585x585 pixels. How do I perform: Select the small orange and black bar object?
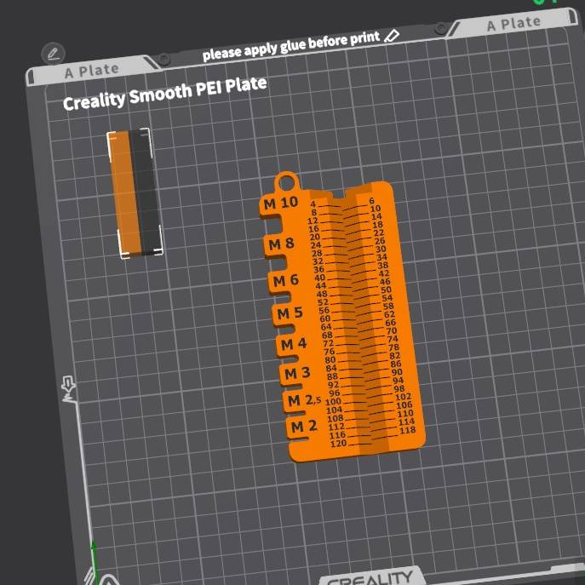click(135, 193)
